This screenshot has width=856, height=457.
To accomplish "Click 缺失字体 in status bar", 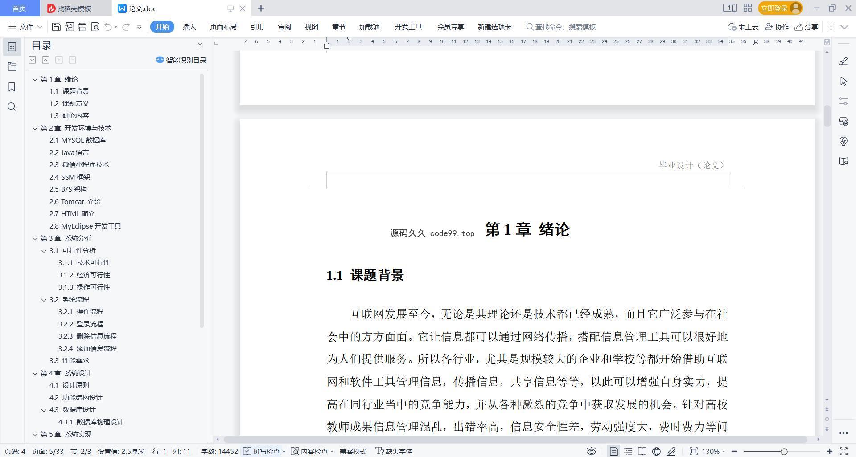I will pyautogui.click(x=394, y=451).
